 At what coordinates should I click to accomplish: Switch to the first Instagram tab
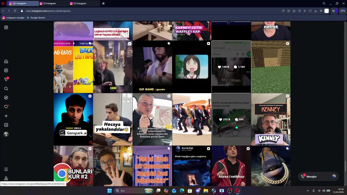click(23, 3)
